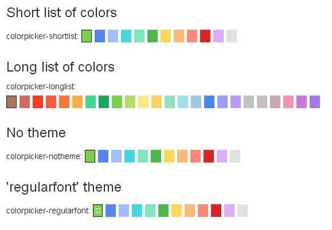Viewport: 332px width, 230px height.
Task: Select the dark green swatch in longlist
Action: click(x=104, y=102)
